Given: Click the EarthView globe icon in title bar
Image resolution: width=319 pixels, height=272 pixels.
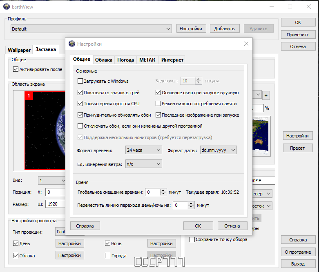Looking at the screenshot, I should click(x=7, y=7).
